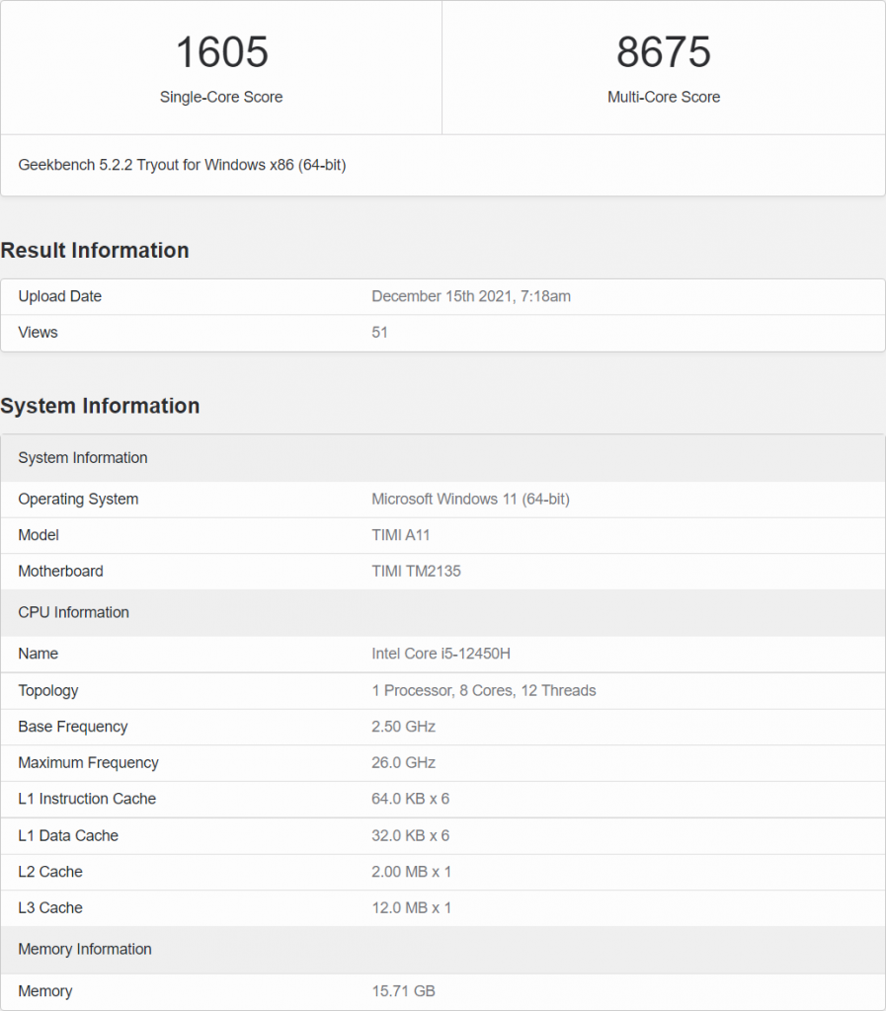Click the L2 Cache value 2.00 MB
886x1011 pixels.
[x=411, y=872]
